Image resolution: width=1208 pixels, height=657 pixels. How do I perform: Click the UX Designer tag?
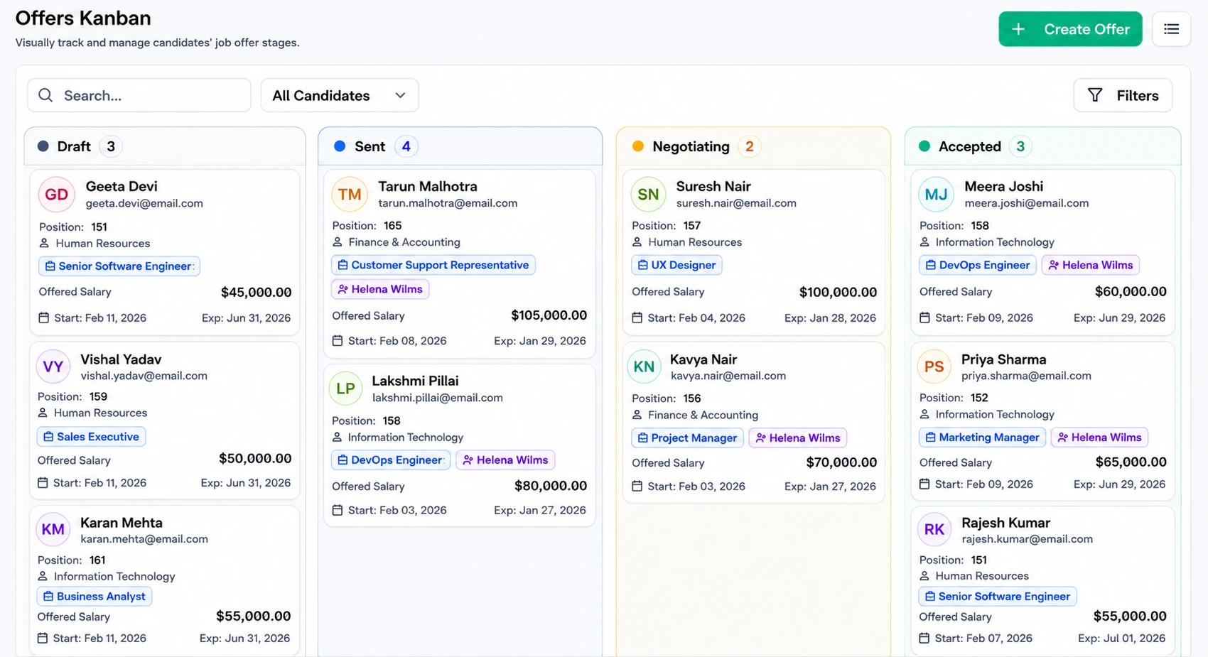[x=676, y=265]
